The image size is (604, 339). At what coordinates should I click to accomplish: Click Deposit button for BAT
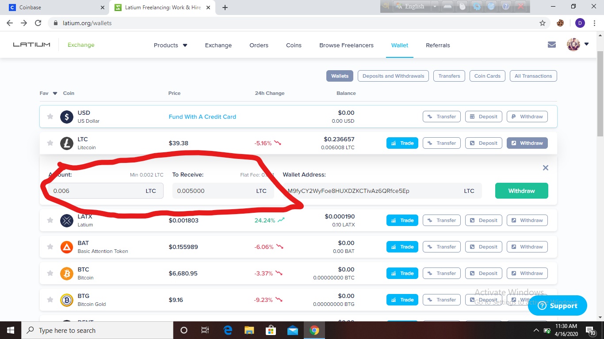point(484,247)
